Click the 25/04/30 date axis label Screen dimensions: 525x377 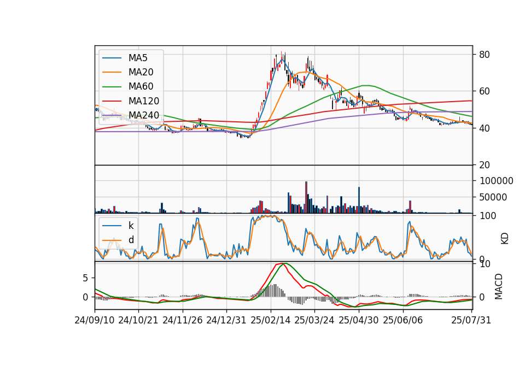[359, 321]
